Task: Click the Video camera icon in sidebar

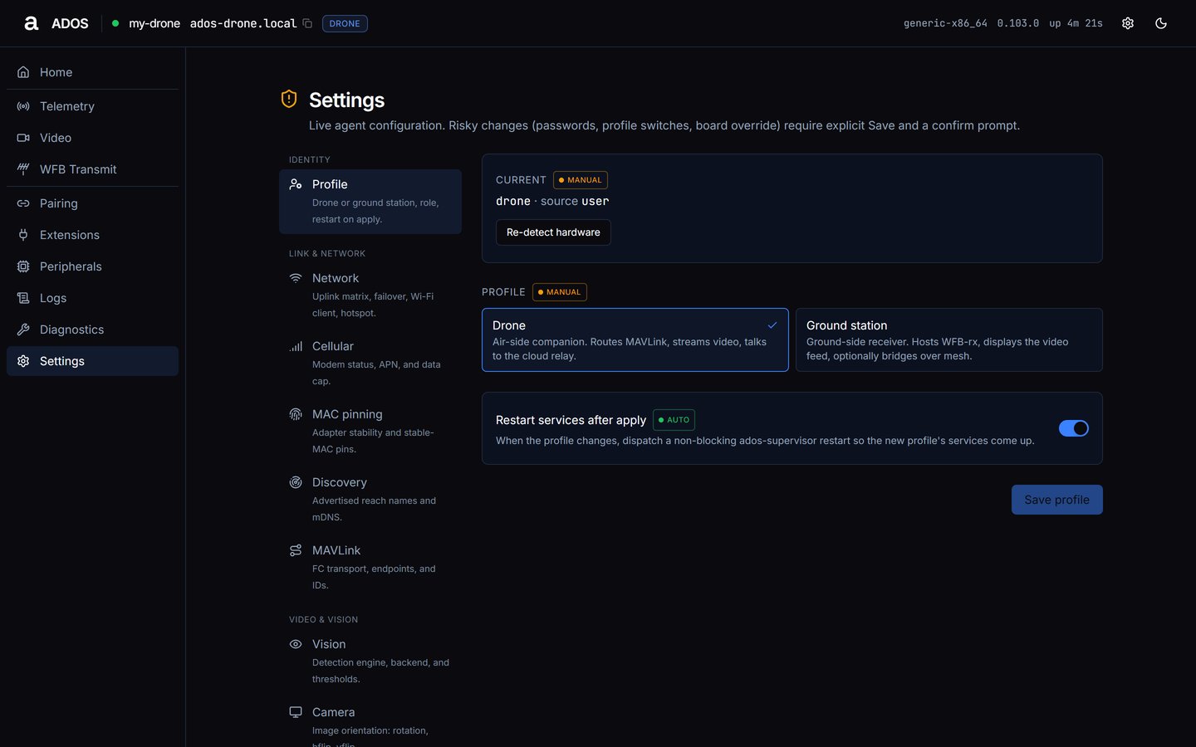Action: (x=23, y=138)
